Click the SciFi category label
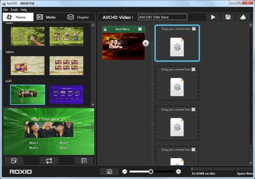 point(8,81)
